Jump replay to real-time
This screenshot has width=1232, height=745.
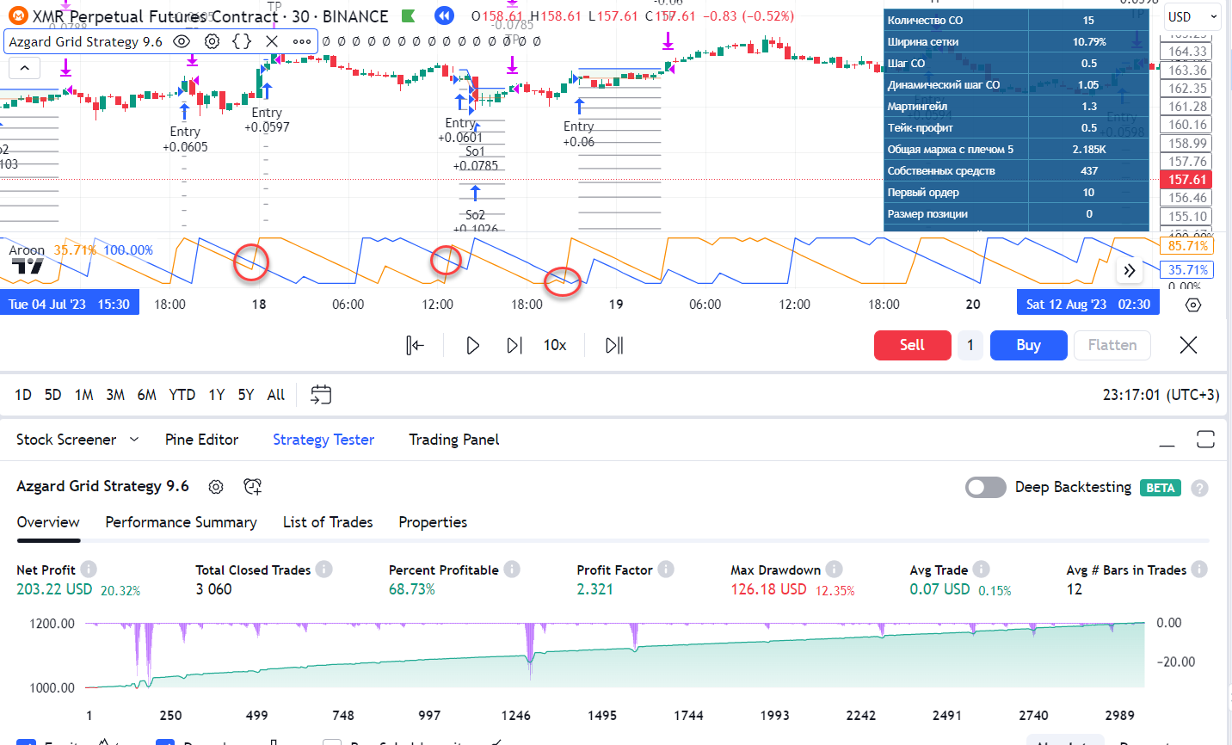(x=614, y=345)
